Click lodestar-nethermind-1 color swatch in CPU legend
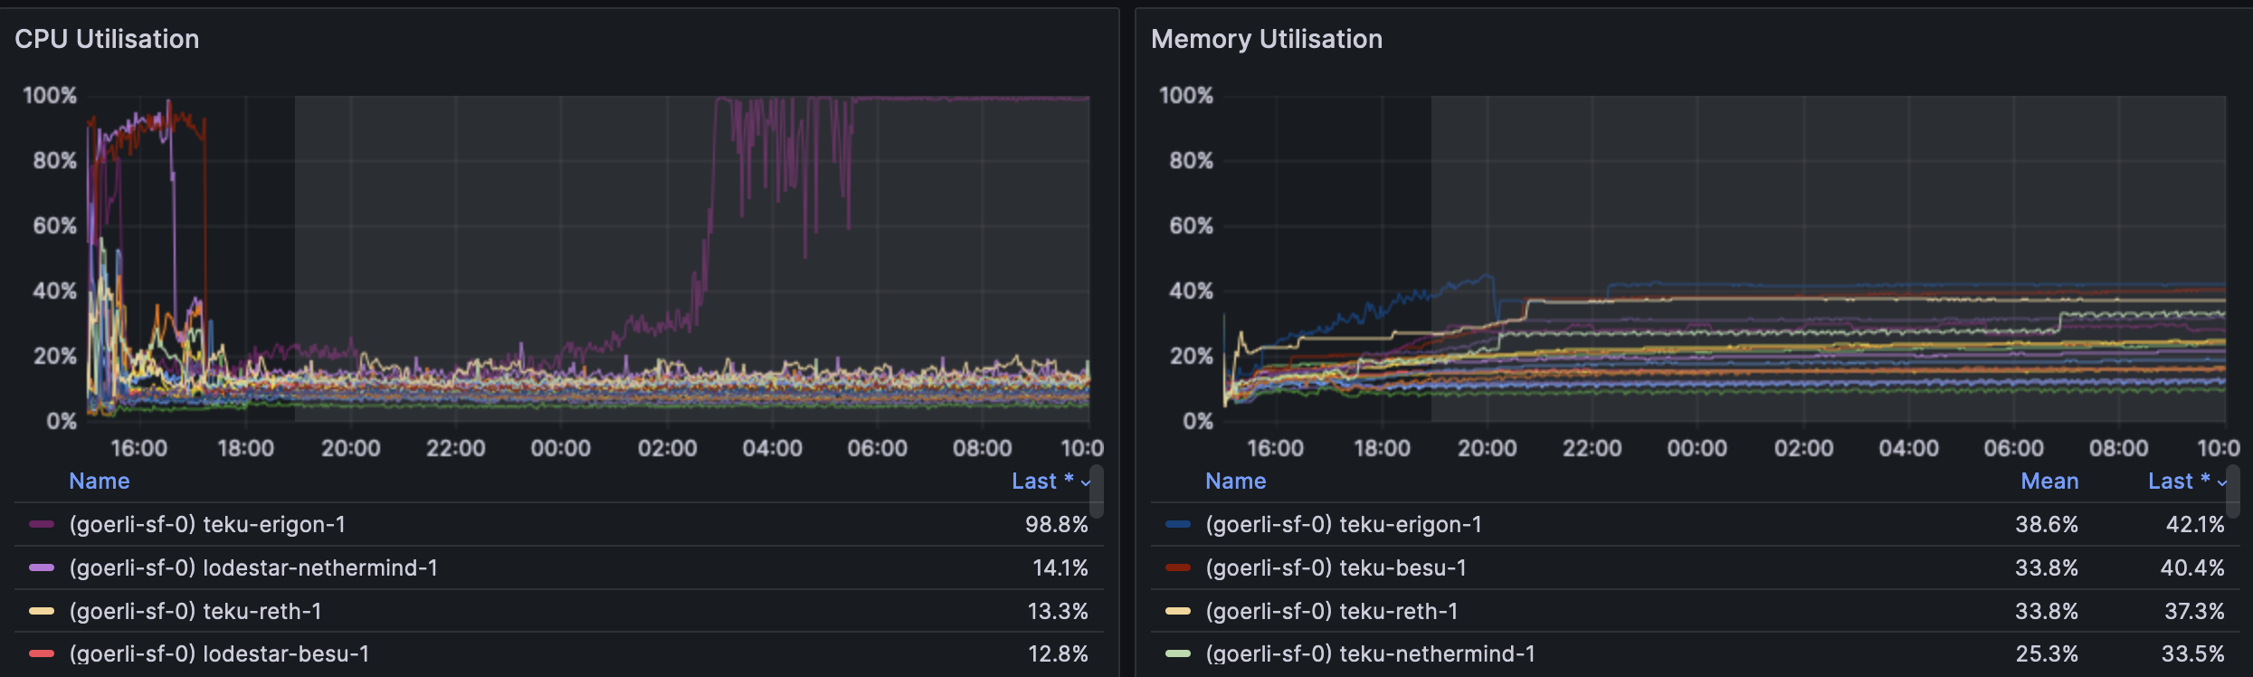The image size is (2253, 677). pyautogui.click(x=42, y=567)
